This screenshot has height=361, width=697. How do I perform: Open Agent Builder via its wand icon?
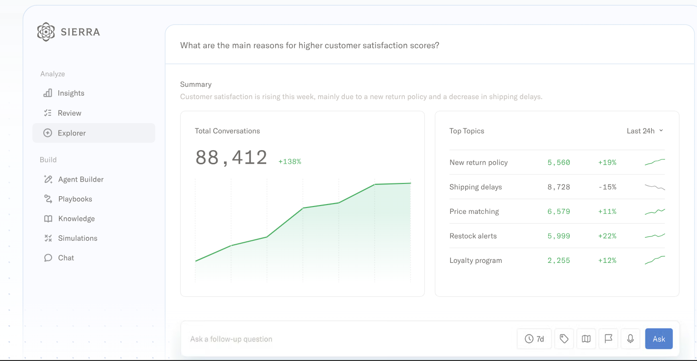48,180
